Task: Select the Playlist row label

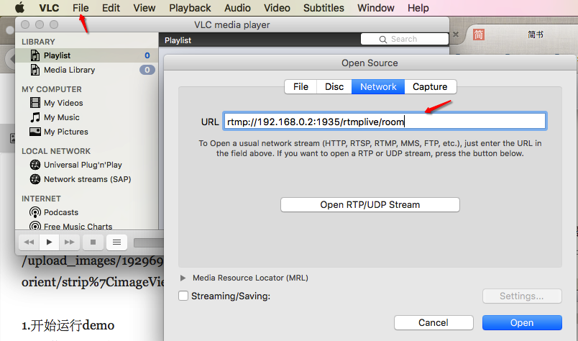Action: point(57,55)
